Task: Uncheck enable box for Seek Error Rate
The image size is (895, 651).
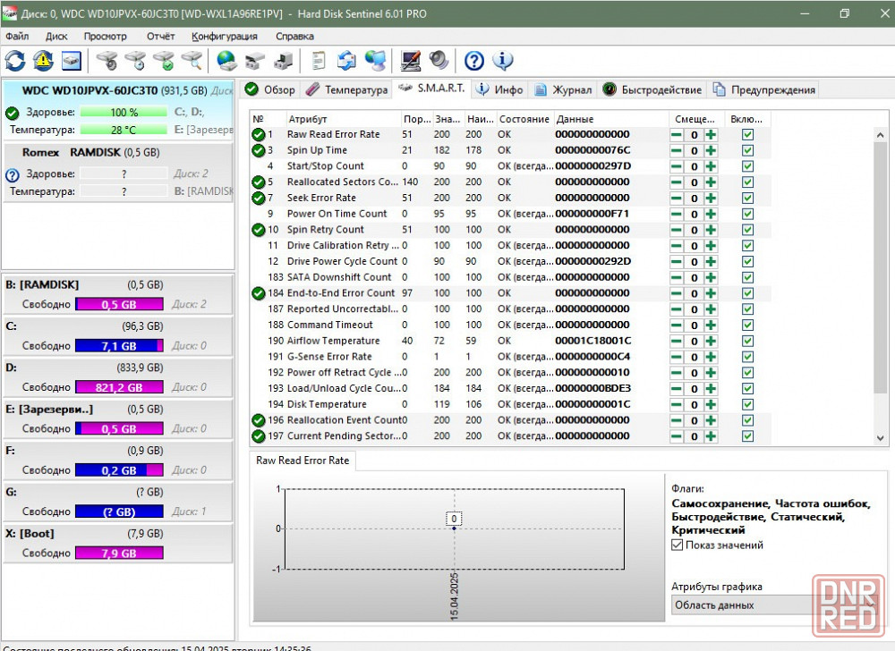Action: click(x=747, y=198)
